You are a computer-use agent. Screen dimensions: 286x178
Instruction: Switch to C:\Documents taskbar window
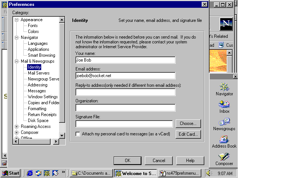coord(92,173)
